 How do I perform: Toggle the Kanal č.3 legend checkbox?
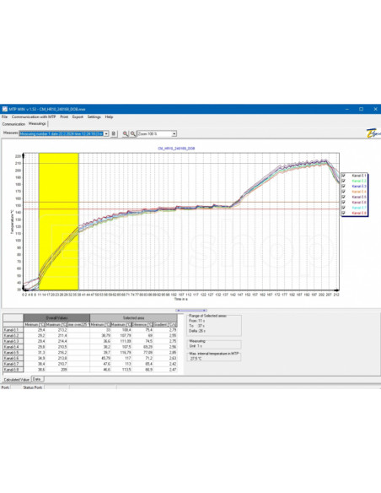point(344,186)
